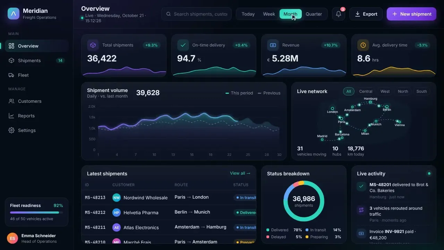
Task: Go to Fleet in the sidebar
Action: (x=37, y=75)
